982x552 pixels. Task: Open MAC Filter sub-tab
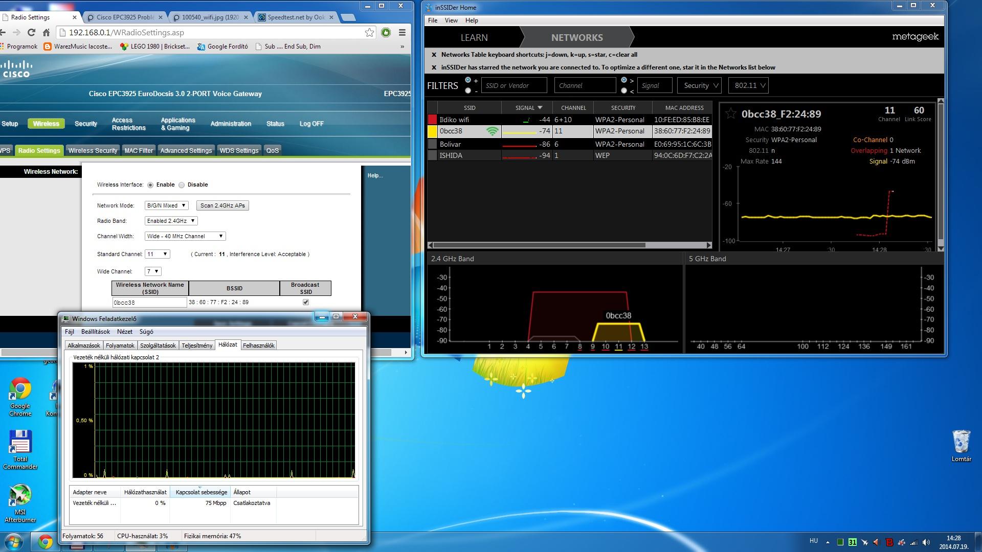coord(139,150)
